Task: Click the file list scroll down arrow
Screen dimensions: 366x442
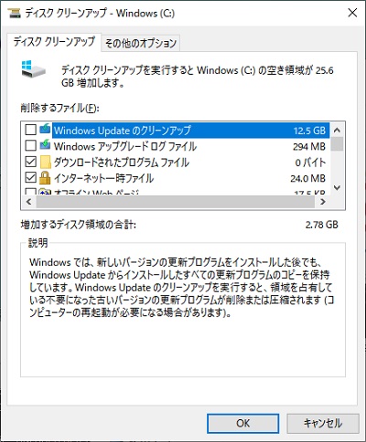Action: (337, 187)
